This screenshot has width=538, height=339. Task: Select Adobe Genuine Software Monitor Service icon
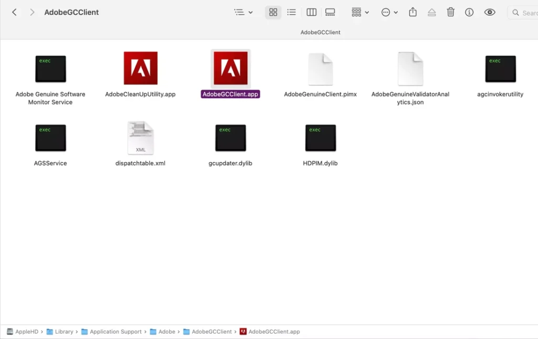pyautogui.click(x=50, y=69)
